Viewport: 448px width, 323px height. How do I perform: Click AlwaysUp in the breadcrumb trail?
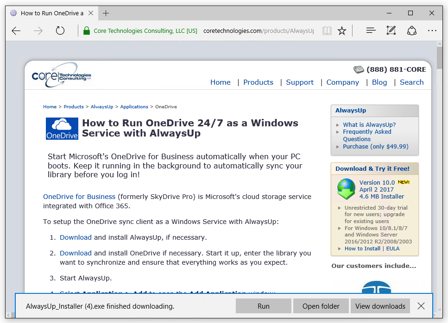(x=102, y=107)
